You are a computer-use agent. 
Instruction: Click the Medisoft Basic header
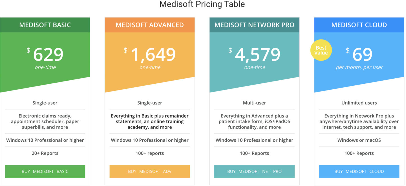(45, 25)
